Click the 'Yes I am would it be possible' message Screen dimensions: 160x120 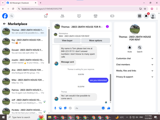tap(78, 97)
